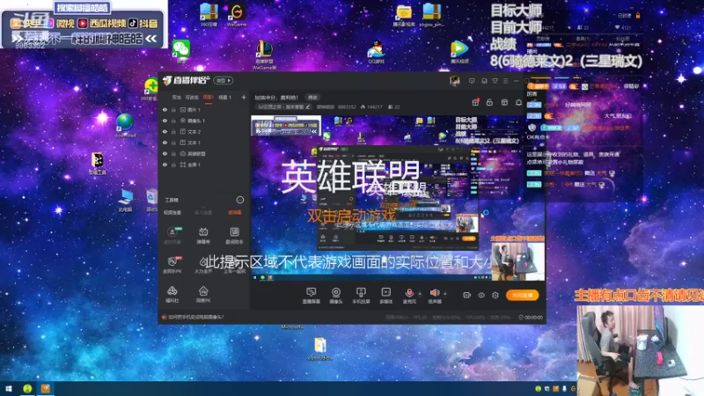Open the gift box icon with red dot

tap(475, 102)
